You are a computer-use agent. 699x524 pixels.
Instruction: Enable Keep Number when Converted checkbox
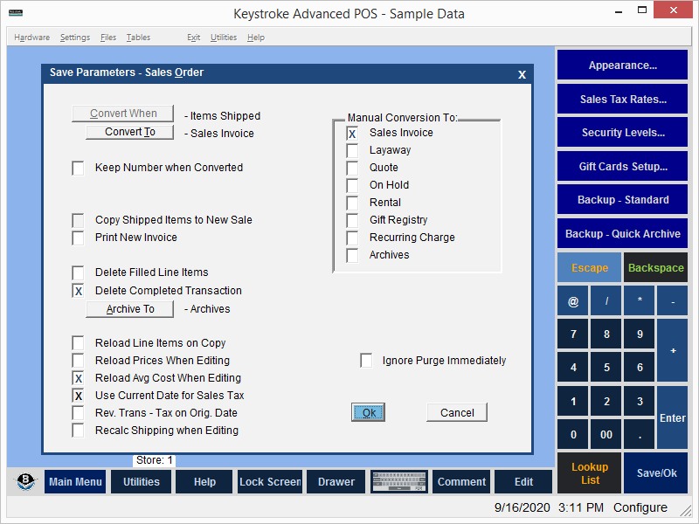click(79, 168)
